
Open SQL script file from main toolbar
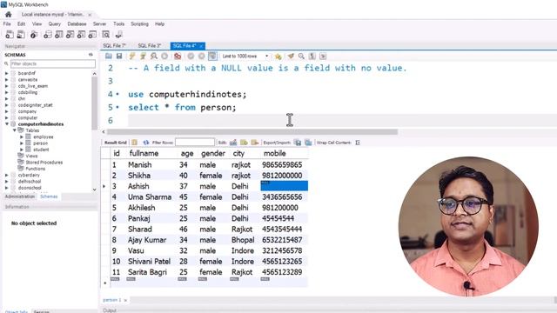point(21,35)
